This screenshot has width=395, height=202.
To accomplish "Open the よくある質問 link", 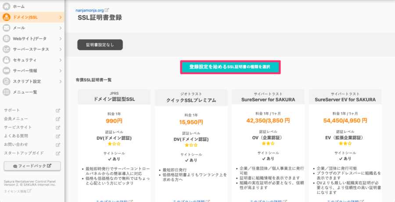I will tap(16, 136).
